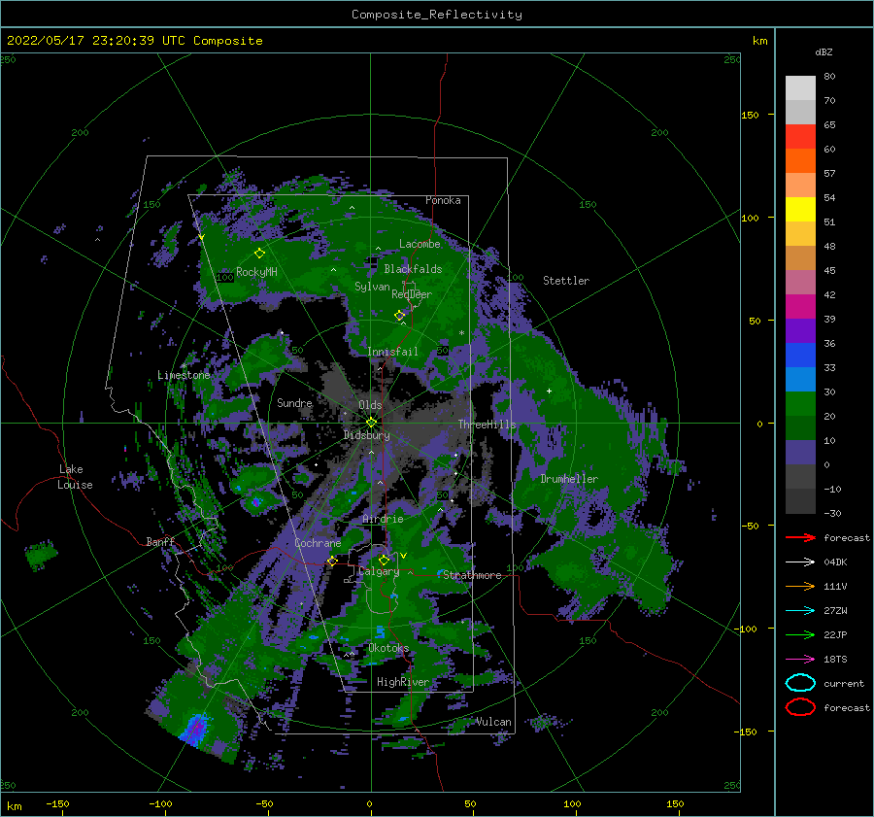Image resolution: width=874 pixels, height=817 pixels.
Task: Click the cyan current ellipse legend icon
Action: [800, 683]
